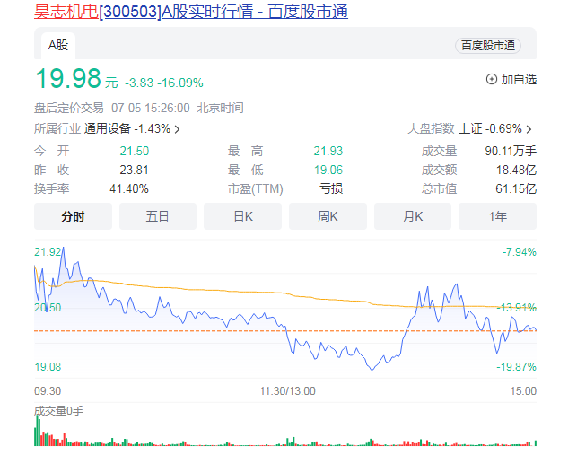Select the 1年 chart range
The width and height of the screenshot is (577, 455).
point(497,216)
